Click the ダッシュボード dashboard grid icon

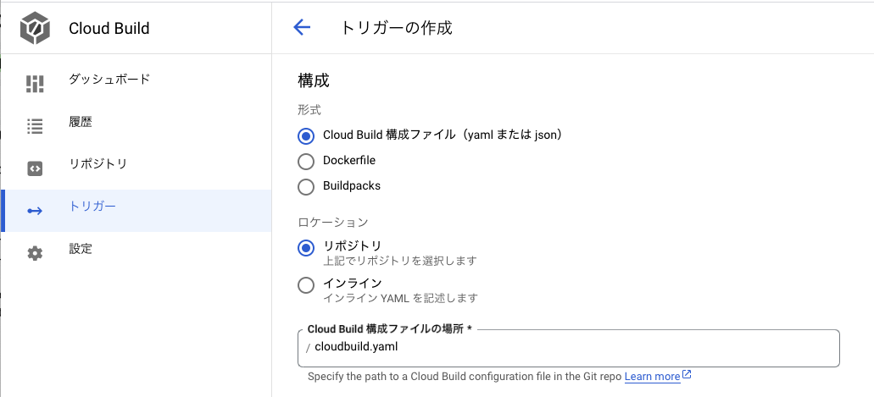[35, 84]
